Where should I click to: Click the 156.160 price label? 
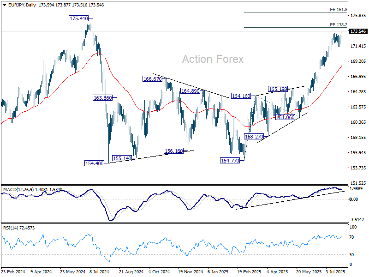click(x=173, y=151)
